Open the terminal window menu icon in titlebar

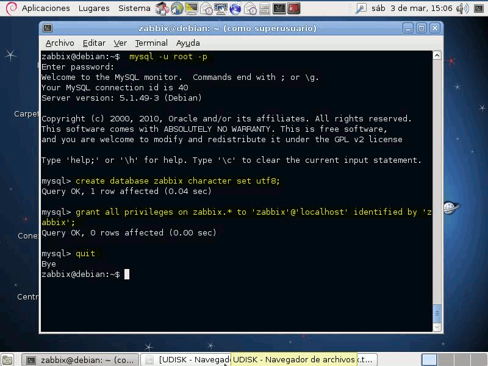tap(48, 29)
